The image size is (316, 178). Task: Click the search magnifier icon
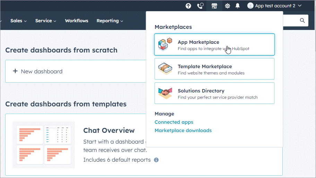[x=302, y=21]
